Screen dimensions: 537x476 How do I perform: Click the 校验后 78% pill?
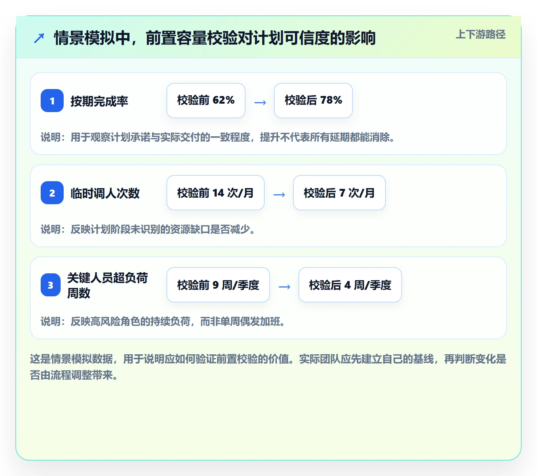pyautogui.click(x=313, y=101)
